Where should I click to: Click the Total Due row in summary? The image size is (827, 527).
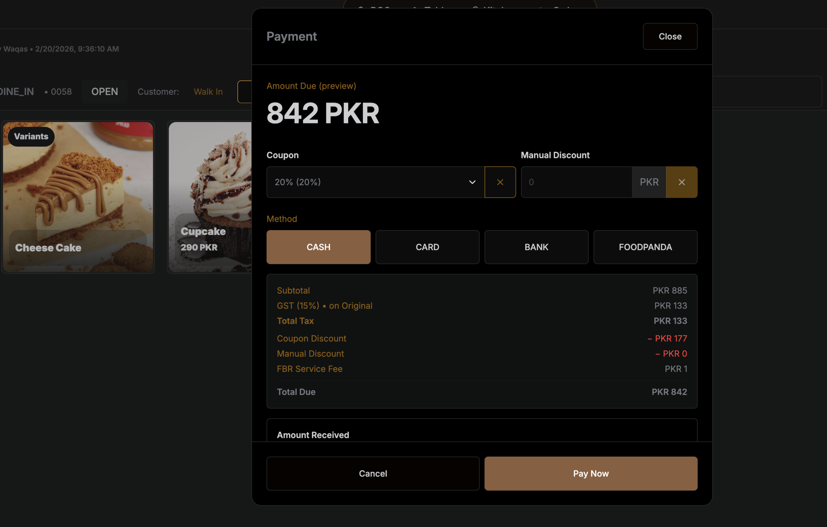coord(481,392)
